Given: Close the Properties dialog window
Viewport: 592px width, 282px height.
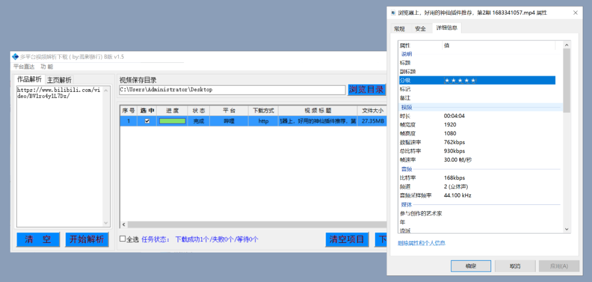Looking at the screenshot, I should [x=576, y=13].
